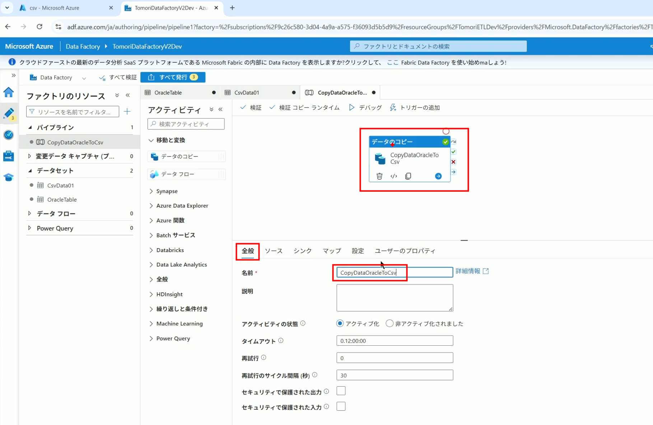
Task: Collapse the 移動と変換 activity section
Action: [151, 140]
